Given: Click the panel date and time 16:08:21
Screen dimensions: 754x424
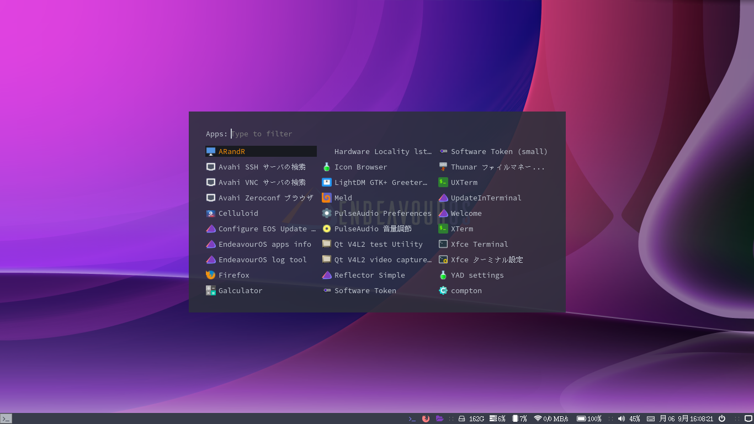Looking at the screenshot, I should click(x=687, y=418).
